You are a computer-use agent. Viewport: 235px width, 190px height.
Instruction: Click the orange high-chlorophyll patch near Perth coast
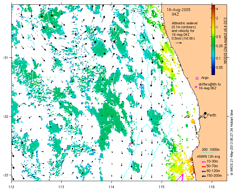(193, 121)
